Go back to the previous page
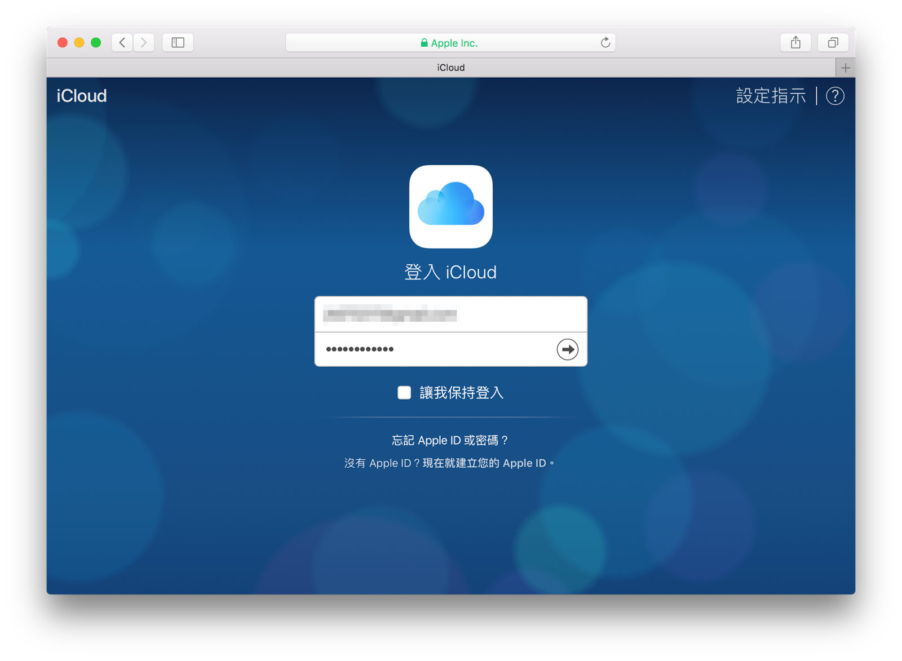The width and height of the screenshot is (902, 661). 122,42
